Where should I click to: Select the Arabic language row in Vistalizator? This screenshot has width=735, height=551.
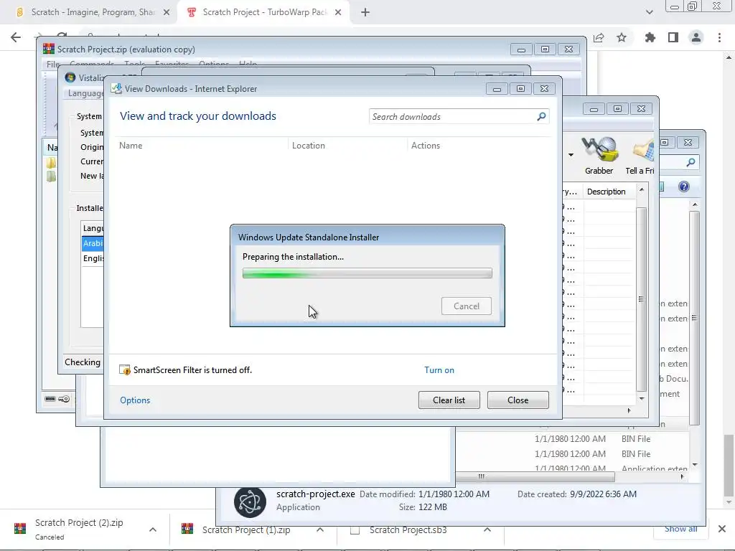[93, 243]
